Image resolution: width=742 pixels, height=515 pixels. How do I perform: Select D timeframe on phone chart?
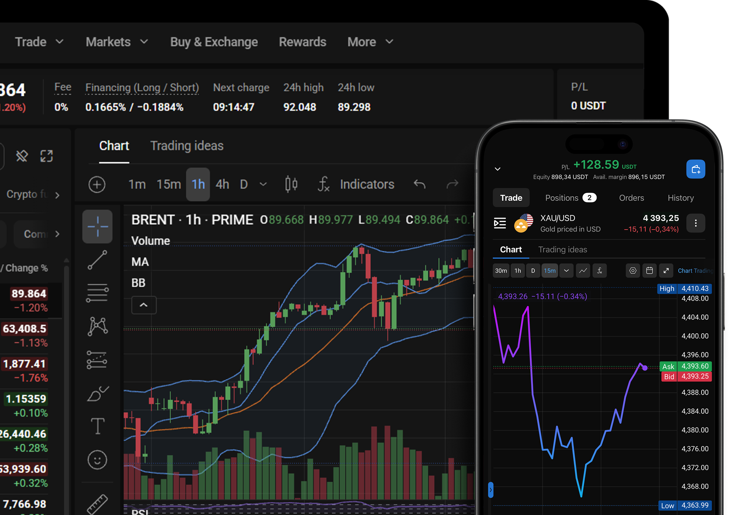(x=533, y=271)
